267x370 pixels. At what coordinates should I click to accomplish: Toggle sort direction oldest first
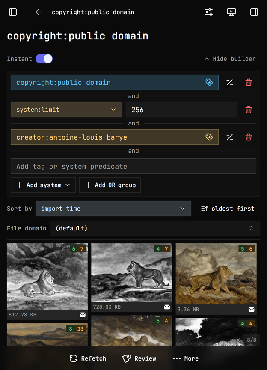(228, 209)
